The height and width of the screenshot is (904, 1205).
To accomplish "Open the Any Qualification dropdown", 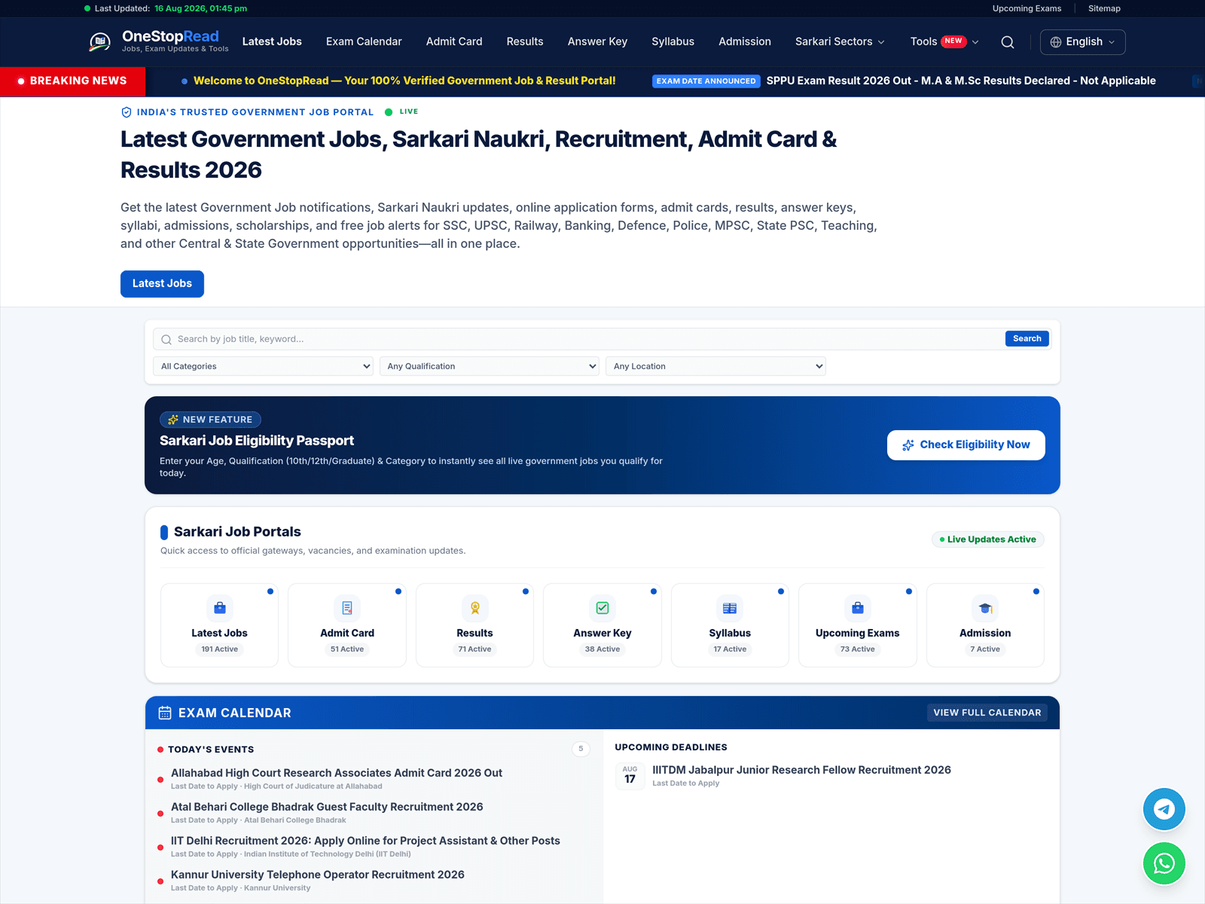I will coord(490,366).
